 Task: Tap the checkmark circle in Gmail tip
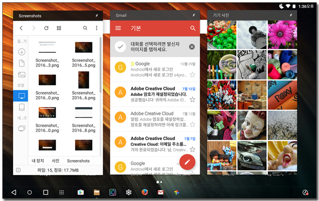120,47
